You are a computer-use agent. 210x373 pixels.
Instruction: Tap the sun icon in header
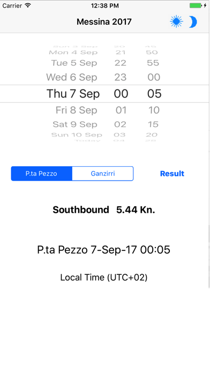176,21
